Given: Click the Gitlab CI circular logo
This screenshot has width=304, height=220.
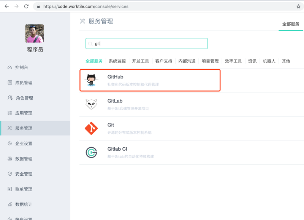Looking at the screenshot, I should (91, 152).
